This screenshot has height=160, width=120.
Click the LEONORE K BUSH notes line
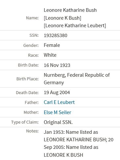63,155
